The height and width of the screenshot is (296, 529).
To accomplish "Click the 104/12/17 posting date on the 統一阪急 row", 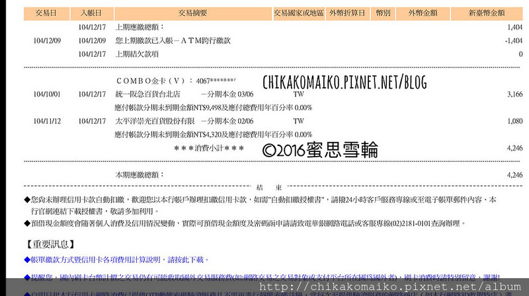I will coord(92,94).
